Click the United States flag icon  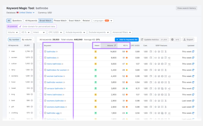click(18, 13)
